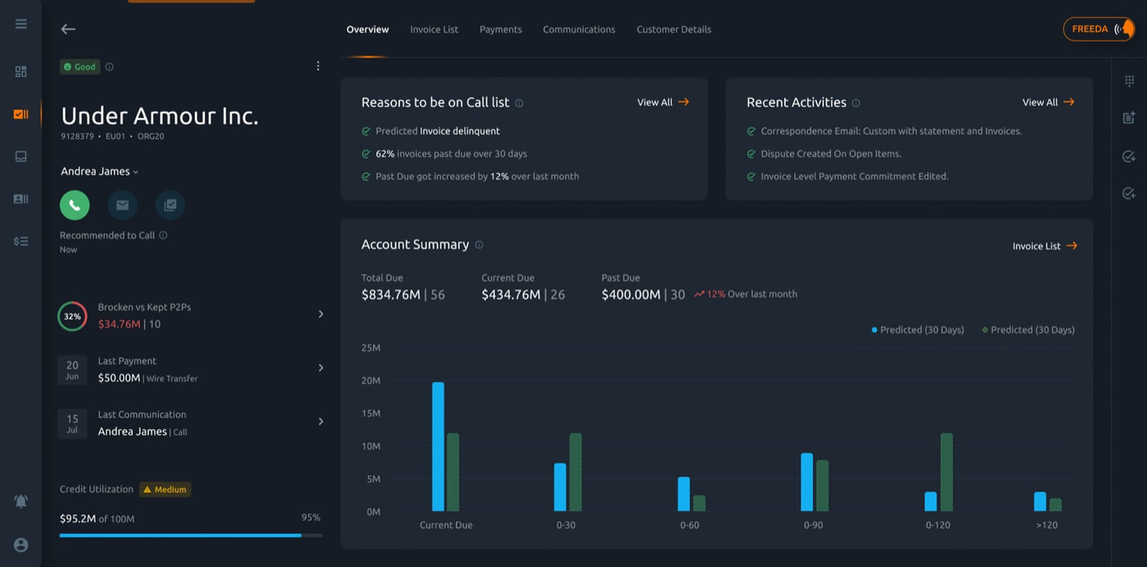
Task: Expand the Brocken vs Kept P2Ps row
Action: coord(320,314)
